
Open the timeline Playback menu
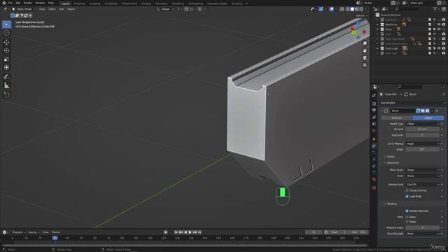(19, 232)
